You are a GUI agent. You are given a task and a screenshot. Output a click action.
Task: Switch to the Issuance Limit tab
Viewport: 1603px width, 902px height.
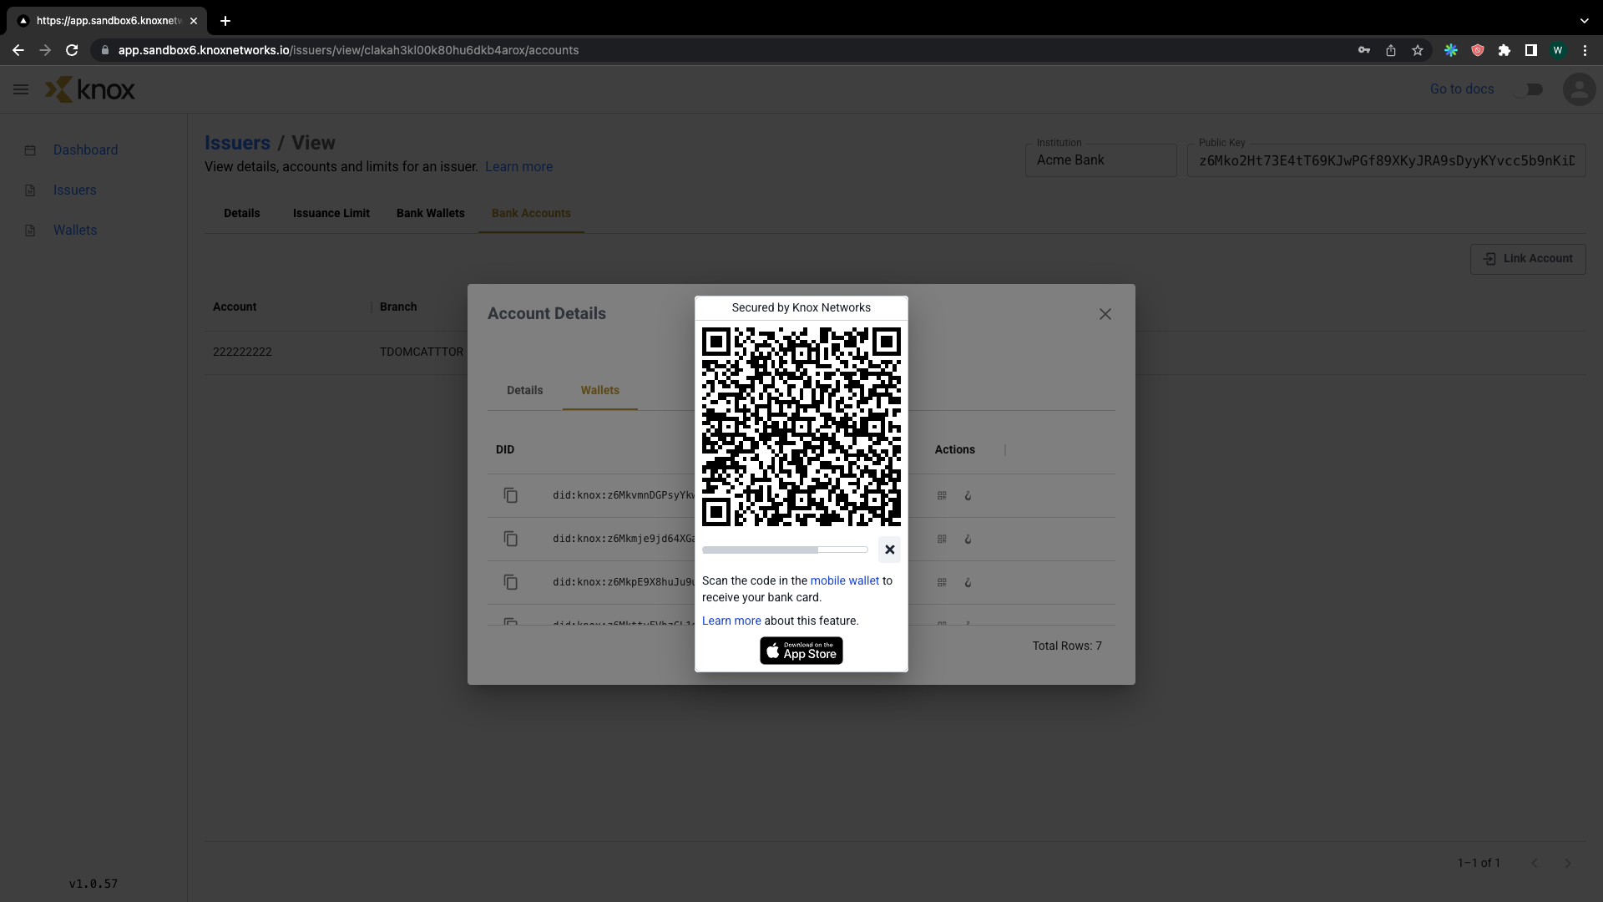(331, 214)
